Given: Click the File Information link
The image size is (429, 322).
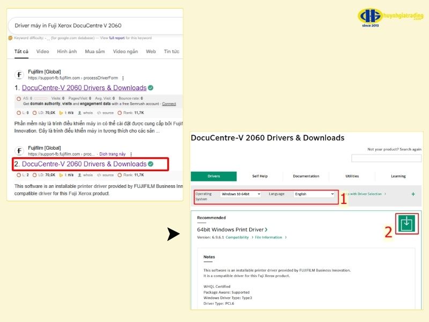Looking at the screenshot, I should tap(269, 237).
